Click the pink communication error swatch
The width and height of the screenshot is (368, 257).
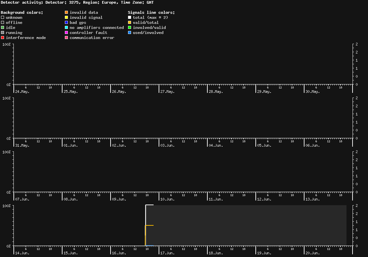(x=67, y=38)
